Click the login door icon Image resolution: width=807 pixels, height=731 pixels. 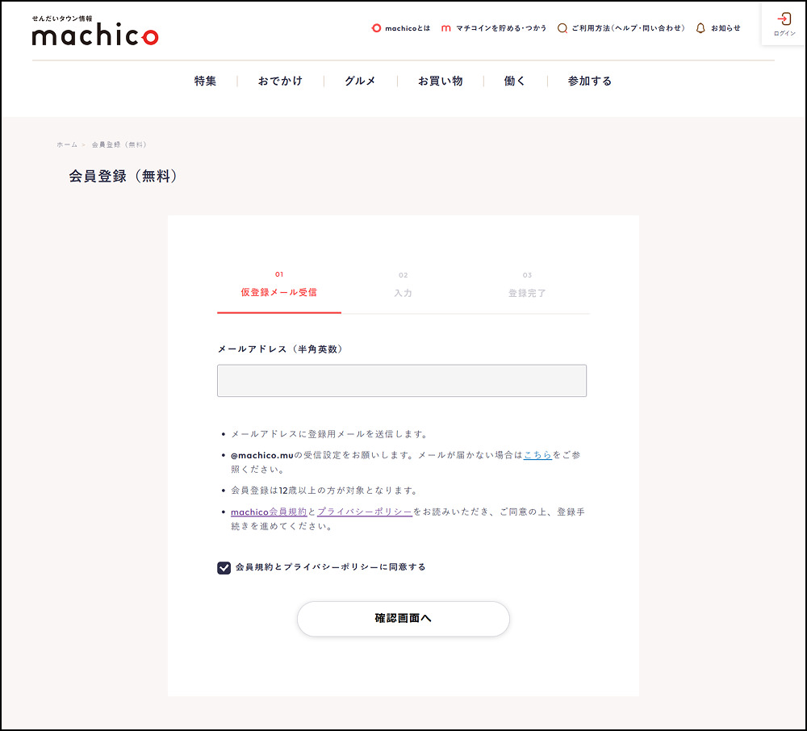pyautogui.click(x=784, y=19)
